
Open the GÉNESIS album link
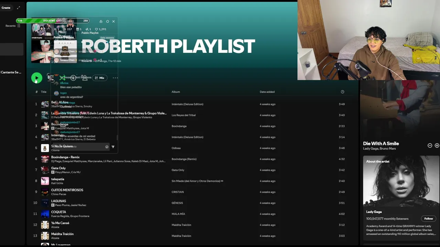[177, 203]
